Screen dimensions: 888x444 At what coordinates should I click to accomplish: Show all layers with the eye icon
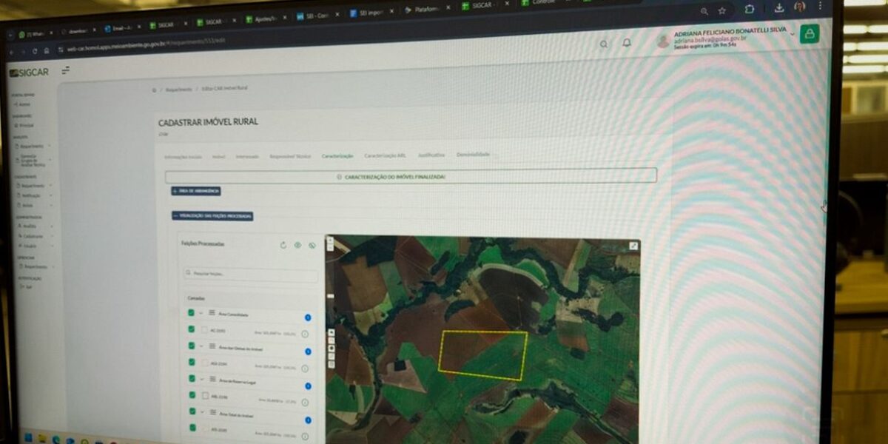coord(297,245)
